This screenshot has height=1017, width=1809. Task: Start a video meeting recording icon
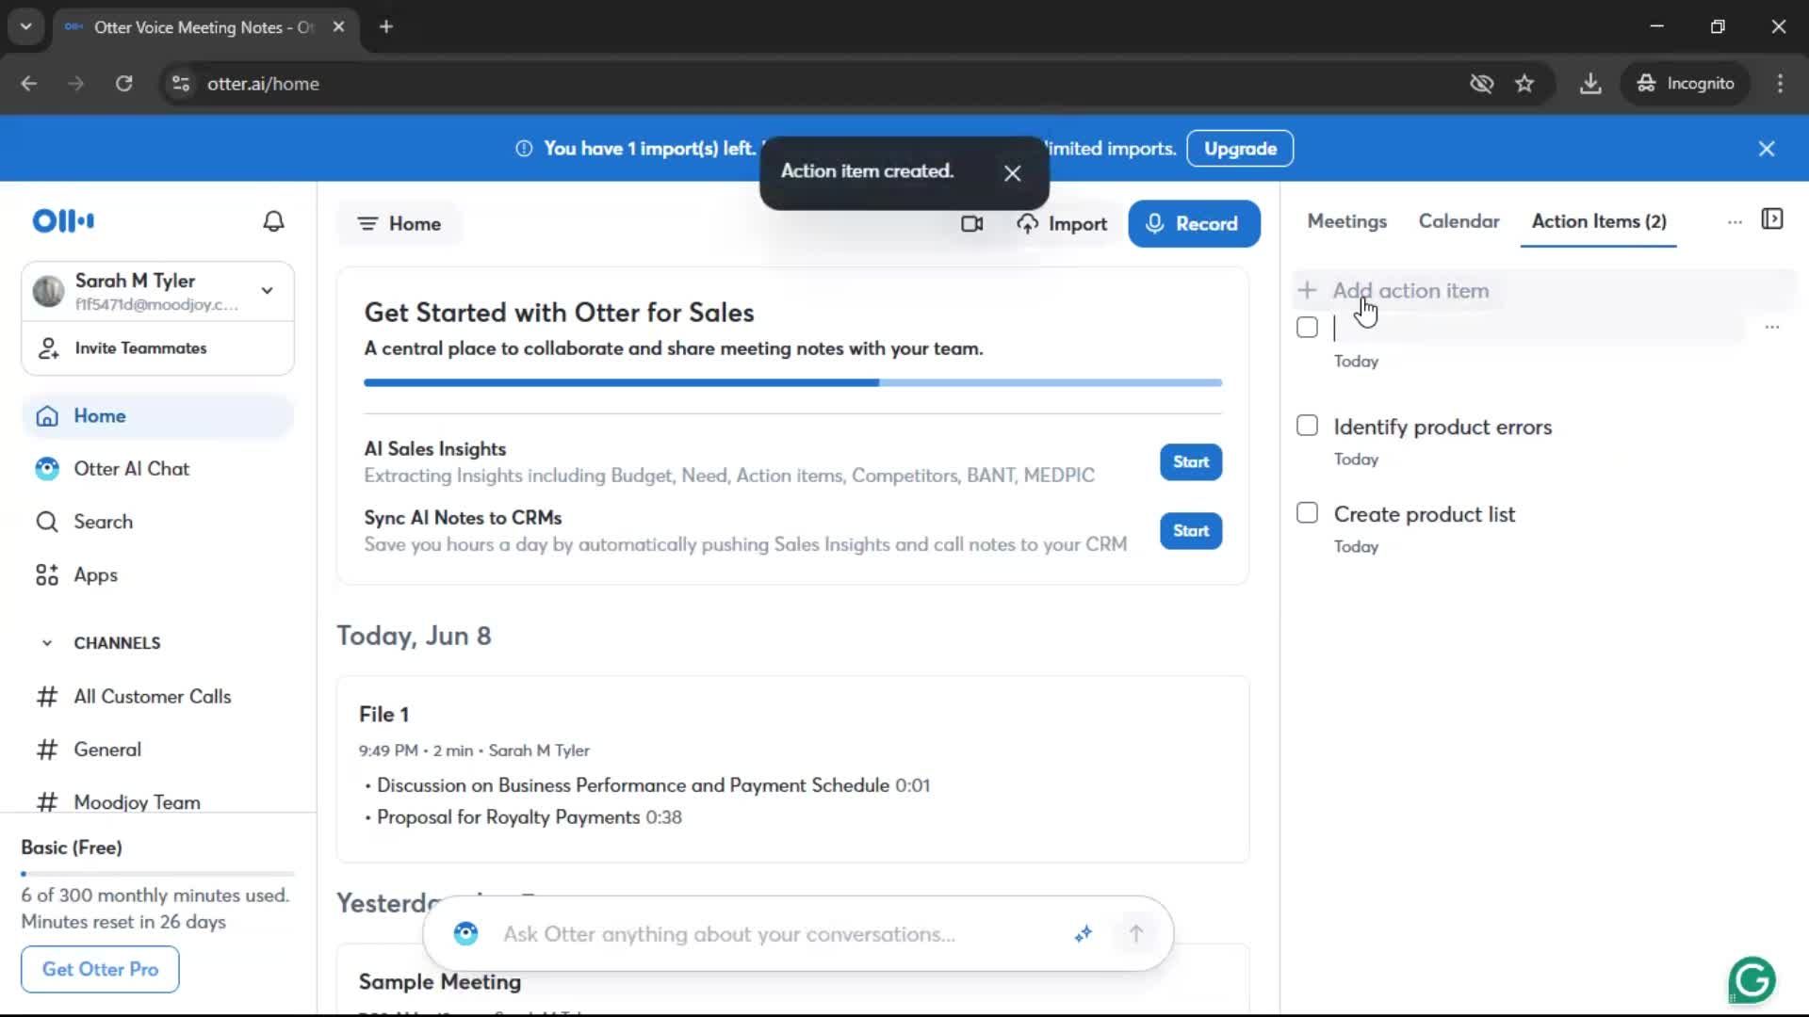click(x=971, y=224)
